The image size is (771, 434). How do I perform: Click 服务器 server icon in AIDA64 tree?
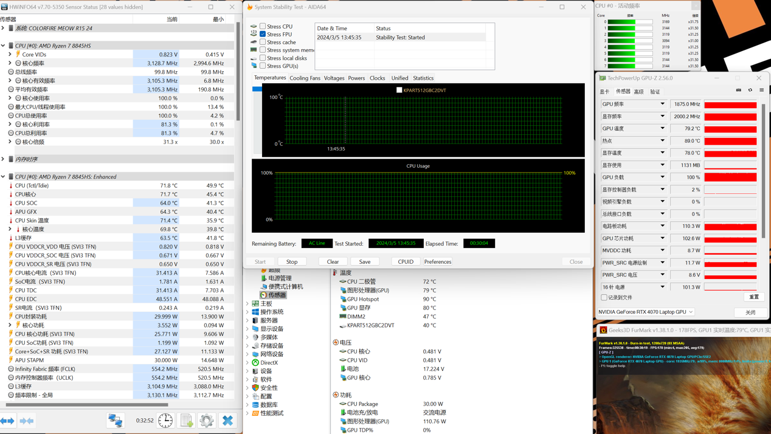(x=255, y=320)
